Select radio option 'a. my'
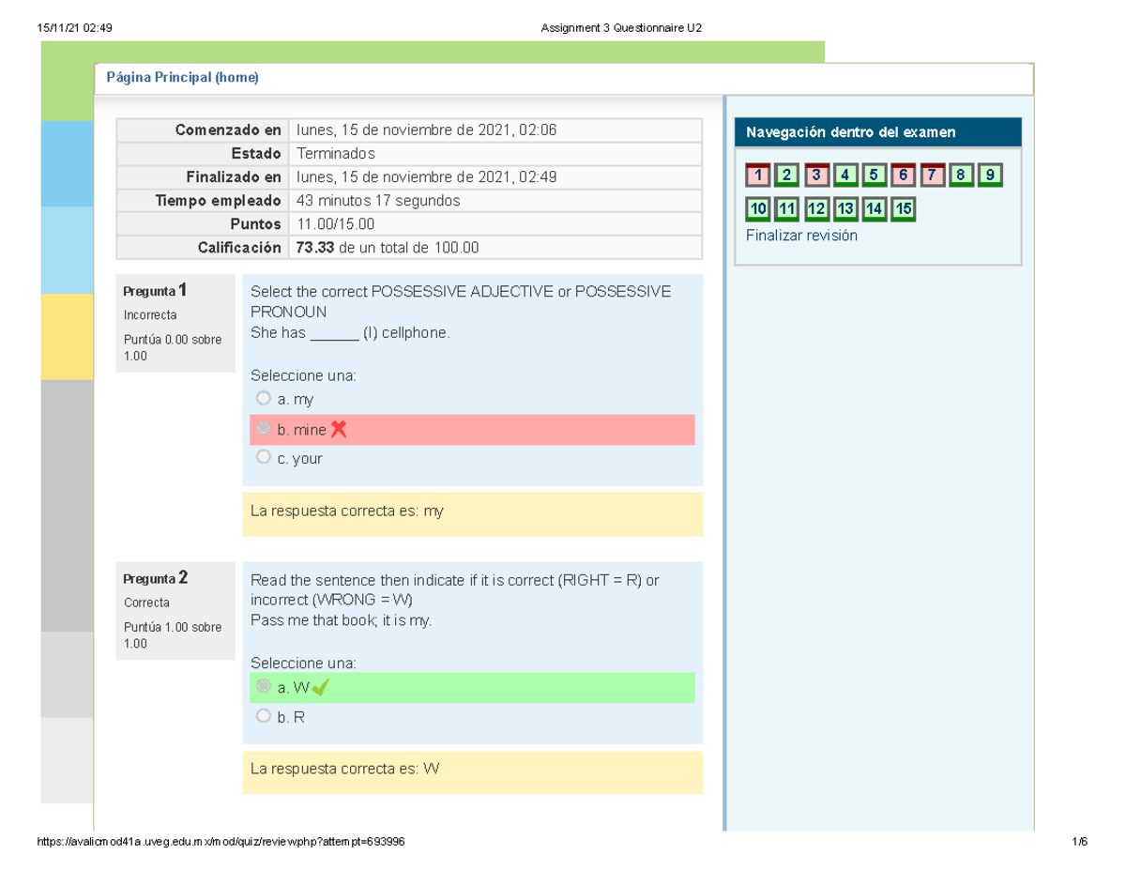This screenshot has width=1126, height=870. point(264,399)
